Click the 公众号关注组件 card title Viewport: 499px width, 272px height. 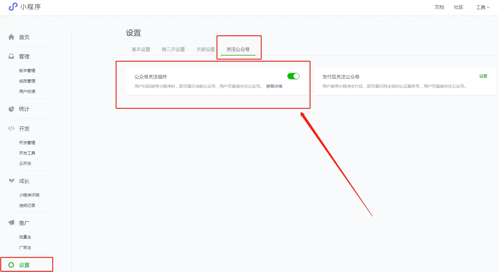point(151,77)
